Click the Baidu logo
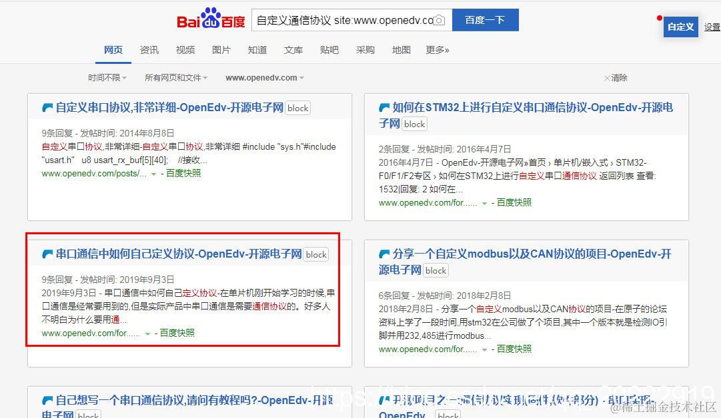Viewport: 721px width, 418px height. (211, 19)
